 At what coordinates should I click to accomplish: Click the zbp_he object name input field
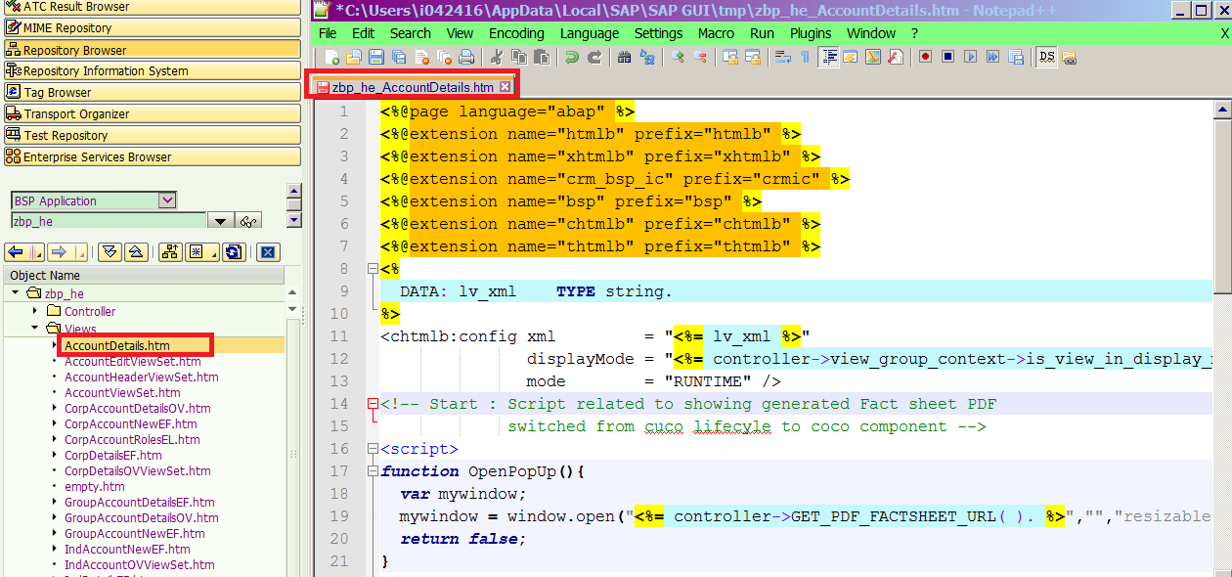[109, 221]
